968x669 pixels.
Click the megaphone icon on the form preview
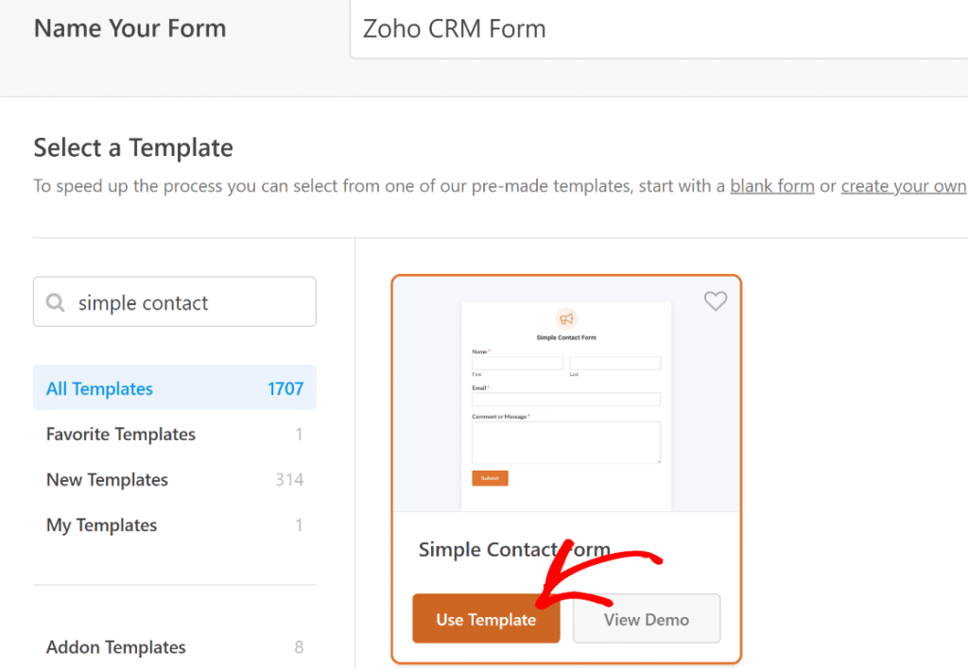(x=566, y=318)
